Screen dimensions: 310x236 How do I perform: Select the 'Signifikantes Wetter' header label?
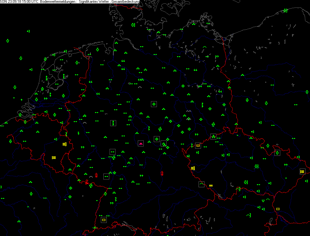[94, 2]
